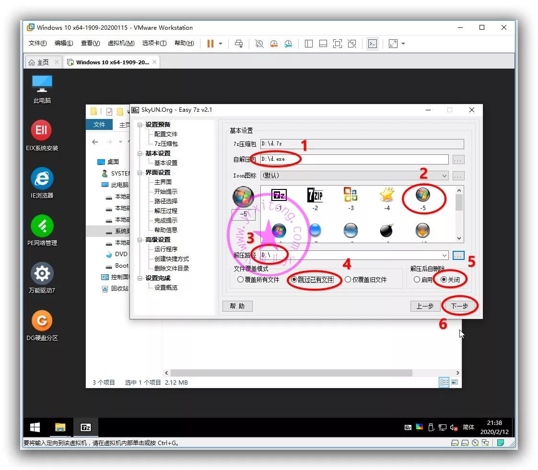Open the 虚拟机(M) menu
The width and height of the screenshot is (538, 470).
pyautogui.click(x=121, y=44)
